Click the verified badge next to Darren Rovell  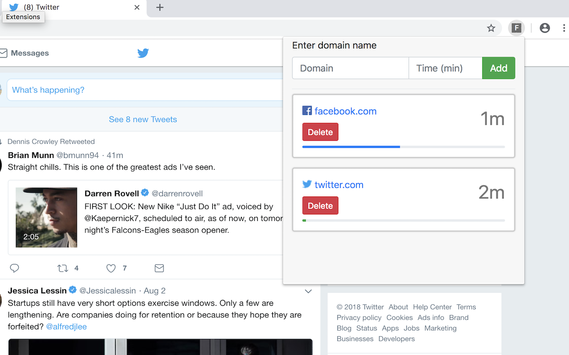[145, 193]
